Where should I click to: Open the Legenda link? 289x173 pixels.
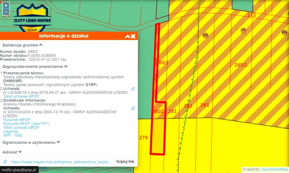(x=11, y=131)
